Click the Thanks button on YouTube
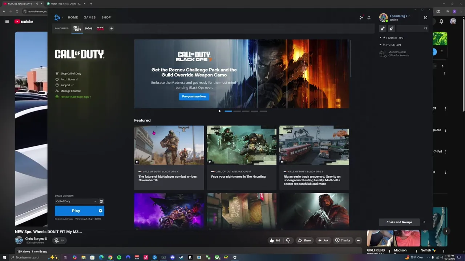Viewport: 465px width, 261px height. tap(343, 240)
